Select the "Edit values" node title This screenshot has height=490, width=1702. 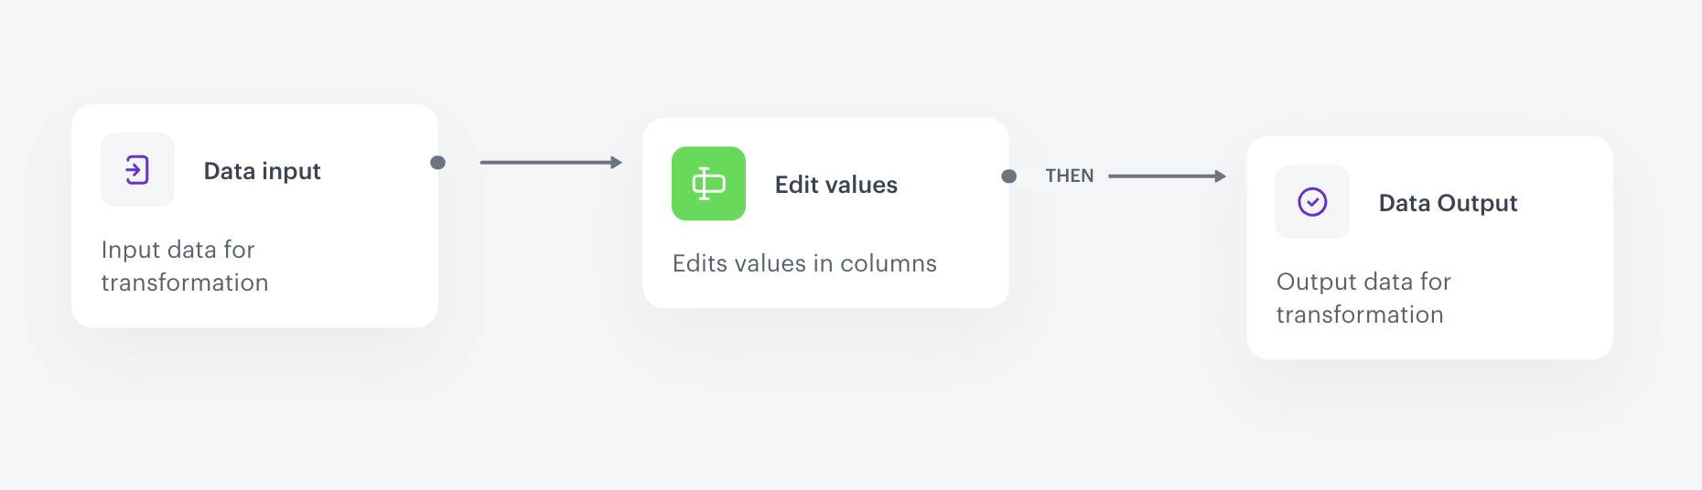835,185
